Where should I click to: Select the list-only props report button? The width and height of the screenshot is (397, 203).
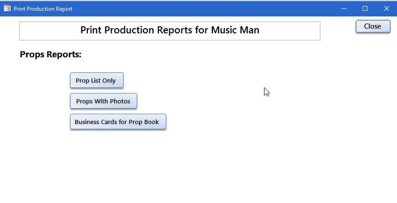[x=97, y=80]
